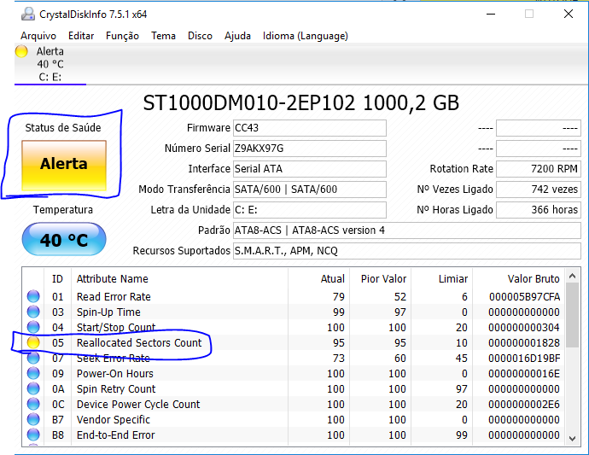Click the Firmware field CC43

coord(310,128)
